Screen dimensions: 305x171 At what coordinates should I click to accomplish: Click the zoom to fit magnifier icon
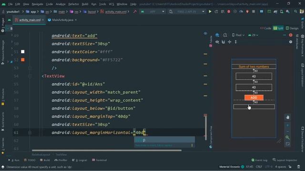pos(287,137)
